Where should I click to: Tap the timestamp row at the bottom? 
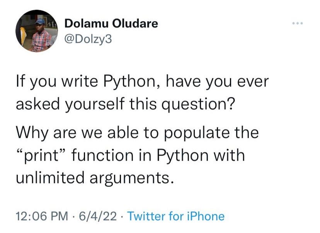pos(116,216)
